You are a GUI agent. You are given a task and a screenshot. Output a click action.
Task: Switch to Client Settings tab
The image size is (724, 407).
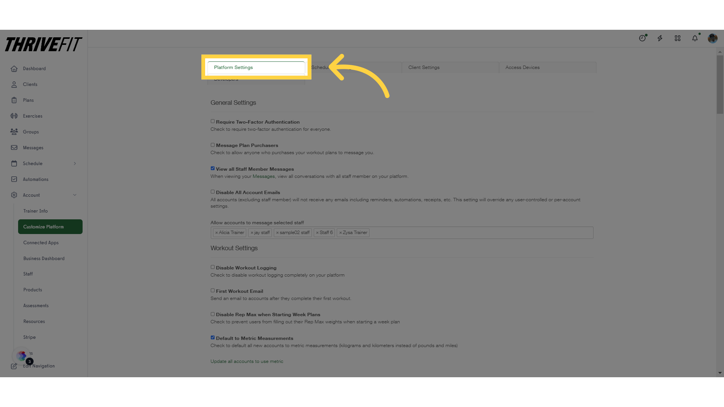[x=424, y=67]
